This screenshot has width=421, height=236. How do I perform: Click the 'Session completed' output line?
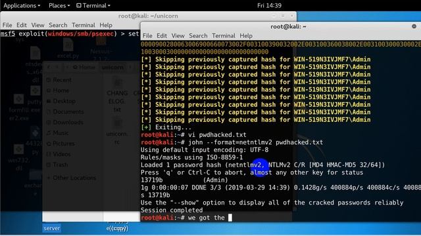pyautogui.click(x=172, y=210)
